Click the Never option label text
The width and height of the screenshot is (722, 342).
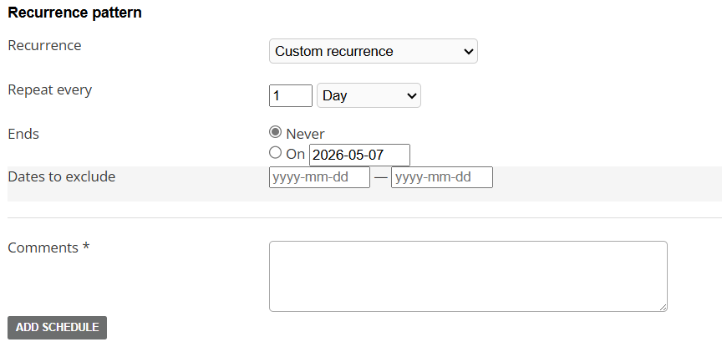[305, 134]
